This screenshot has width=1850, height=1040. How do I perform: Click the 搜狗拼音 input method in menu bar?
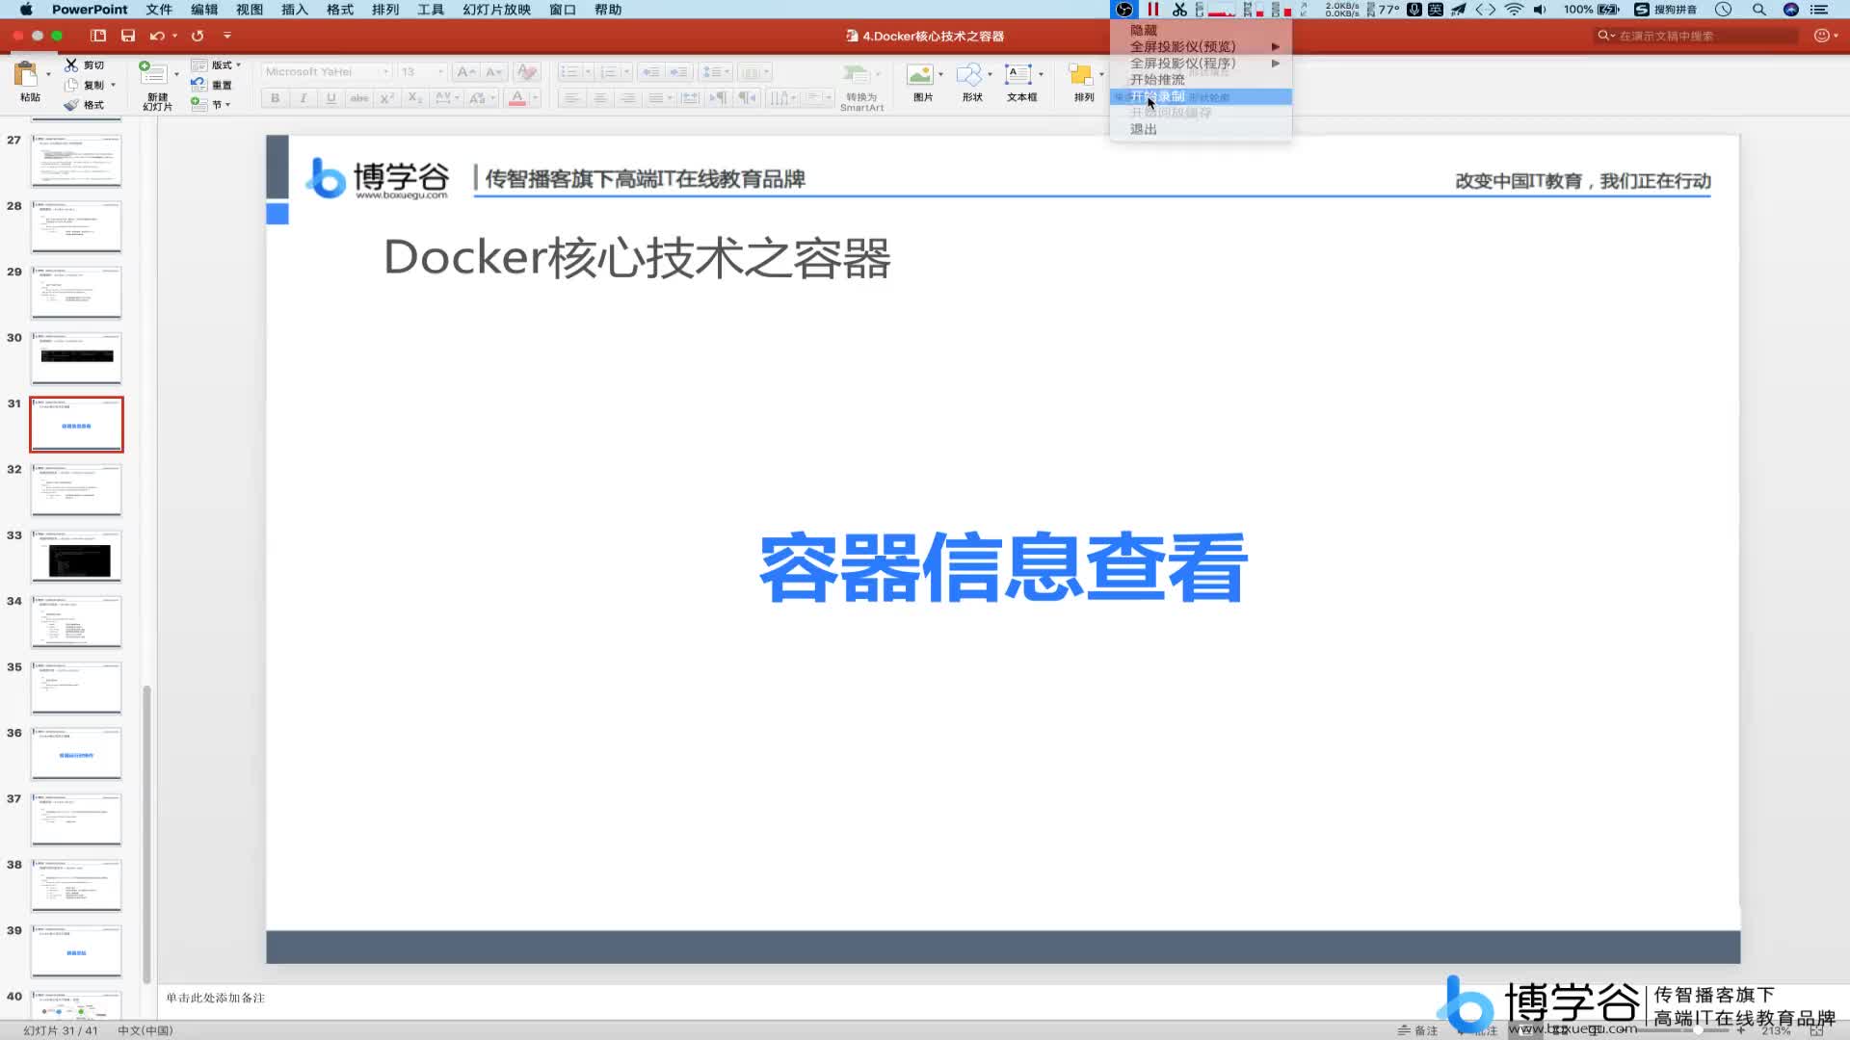(x=1666, y=10)
